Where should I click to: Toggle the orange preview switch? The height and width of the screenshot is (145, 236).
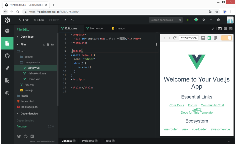pos(227,38)
